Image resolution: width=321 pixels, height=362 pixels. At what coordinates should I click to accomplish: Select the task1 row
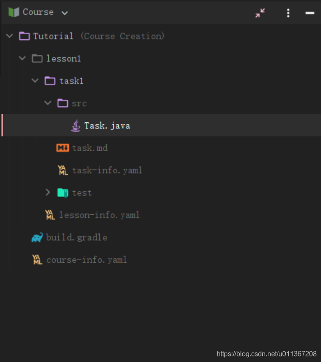[x=160, y=81]
